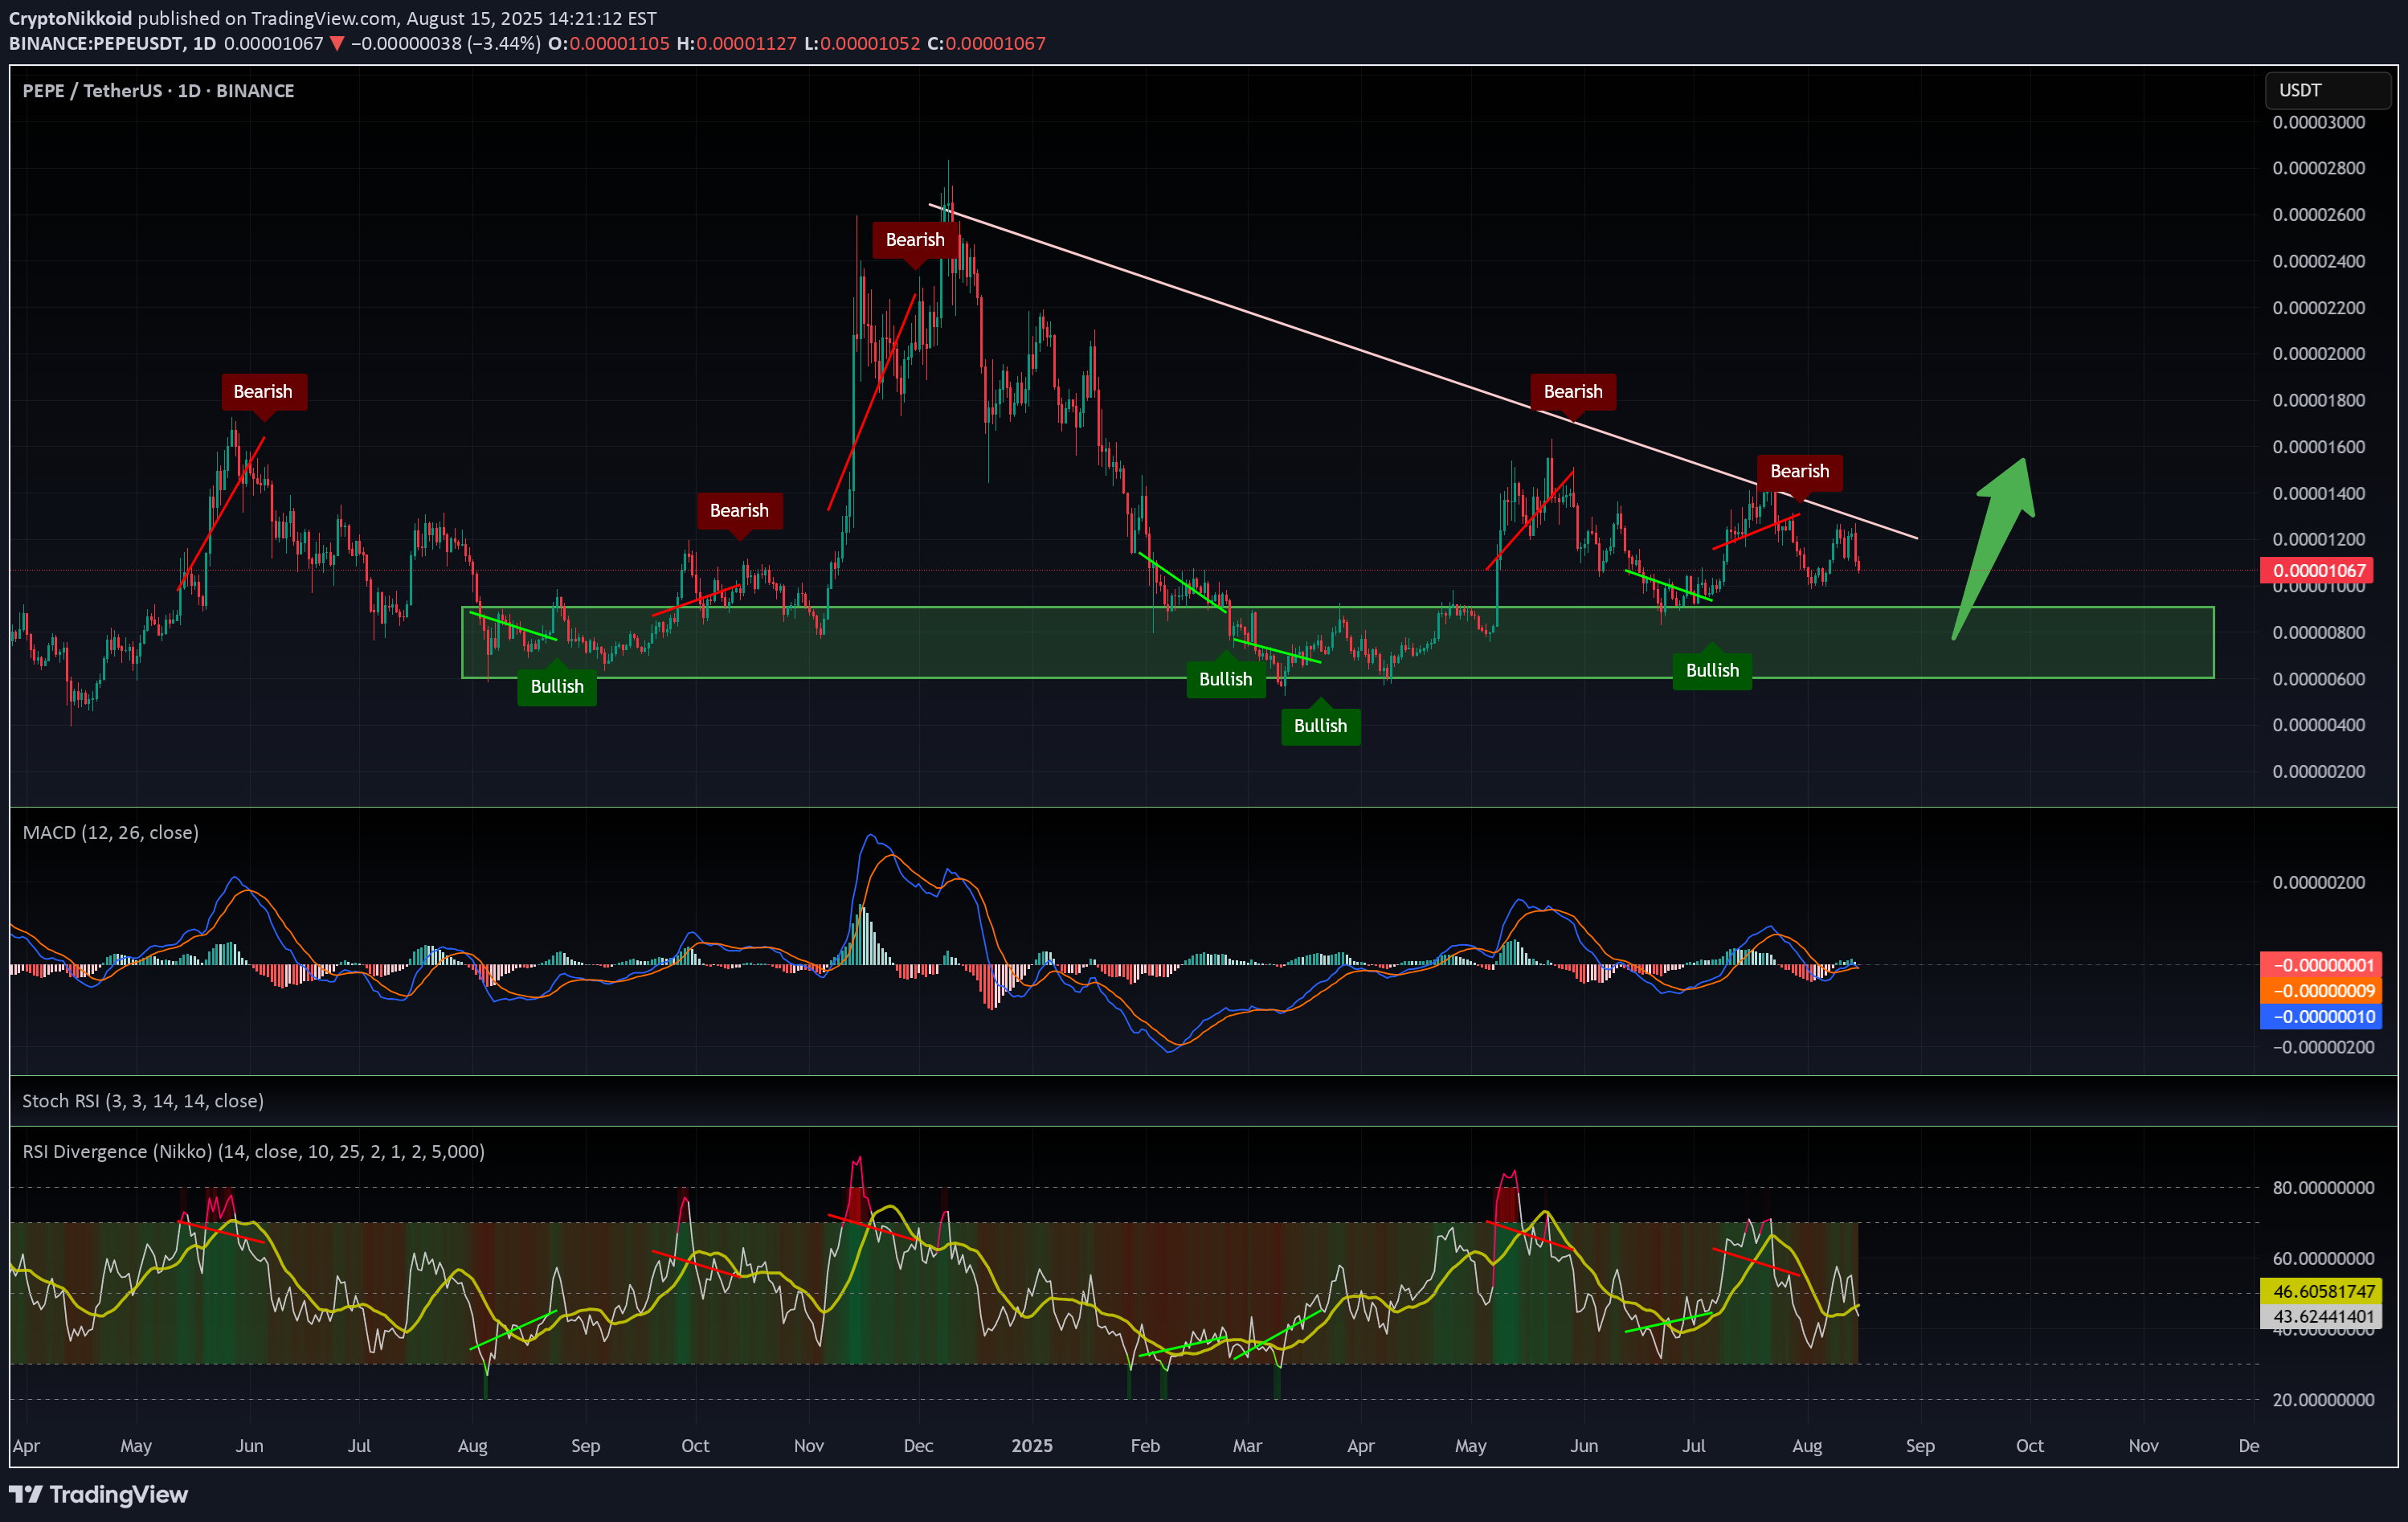Click the header high value H:0.00001127
Screen dimensions: 2408x1522
click(737, 43)
